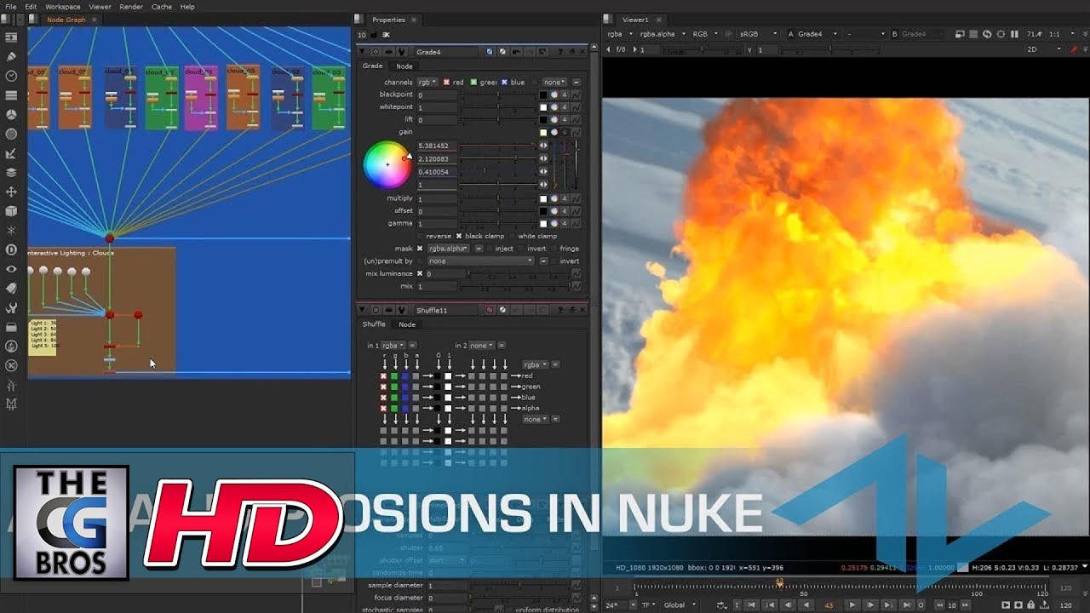1090x613 pixels.
Task: Open the 3D nodes toolbar menu
Action: coord(11,210)
